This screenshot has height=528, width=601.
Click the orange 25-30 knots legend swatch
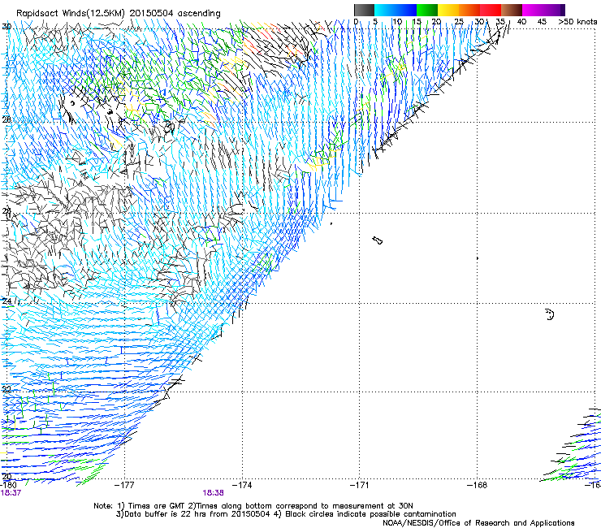click(469, 10)
